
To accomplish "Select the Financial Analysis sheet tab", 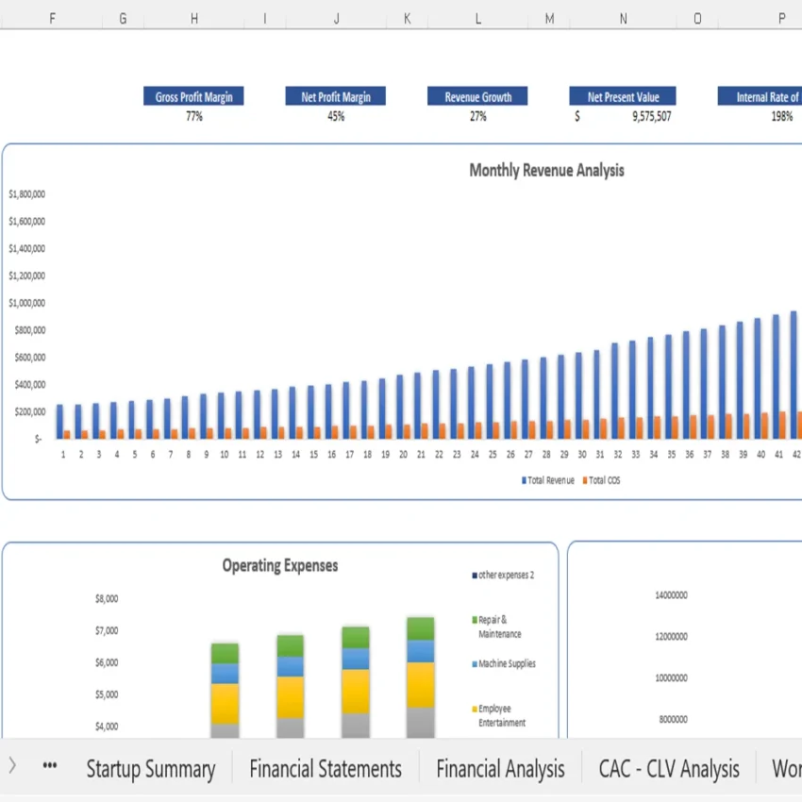I will (x=500, y=768).
